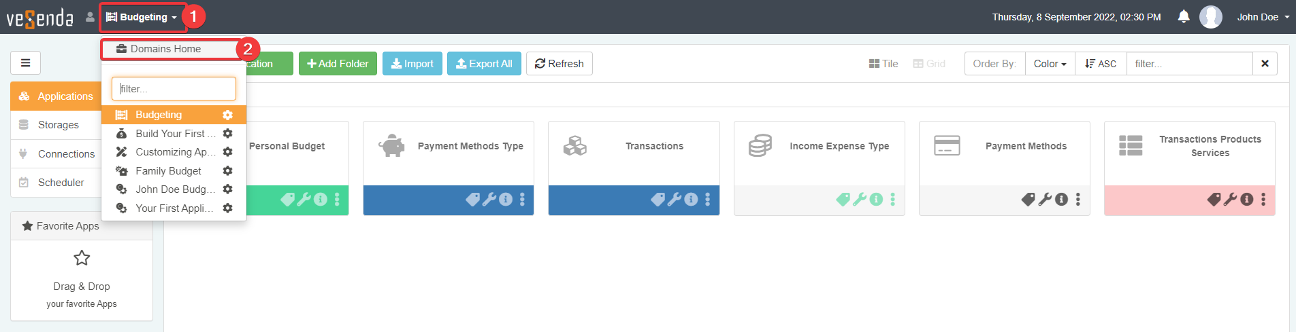Click info icon on Payment Methods card
The height and width of the screenshot is (332, 1296).
click(1061, 199)
